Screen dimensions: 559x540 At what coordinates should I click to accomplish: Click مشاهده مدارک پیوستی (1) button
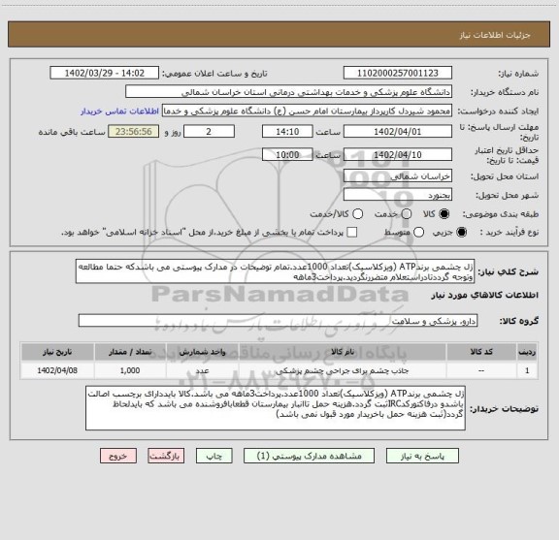click(x=309, y=456)
